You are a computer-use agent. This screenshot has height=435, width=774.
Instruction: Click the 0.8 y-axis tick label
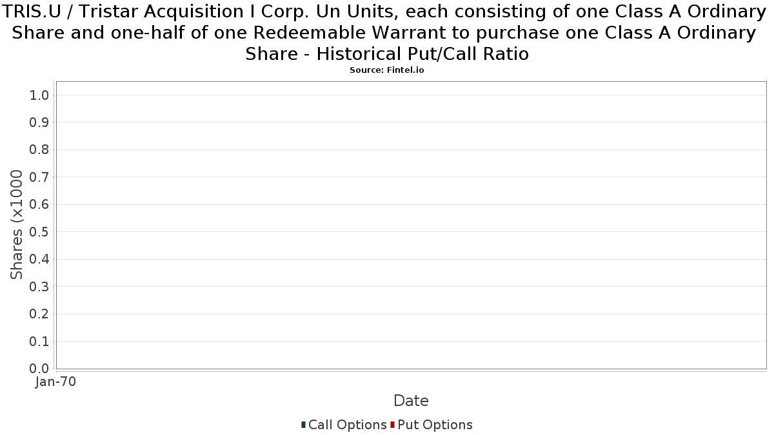[39, 150]
